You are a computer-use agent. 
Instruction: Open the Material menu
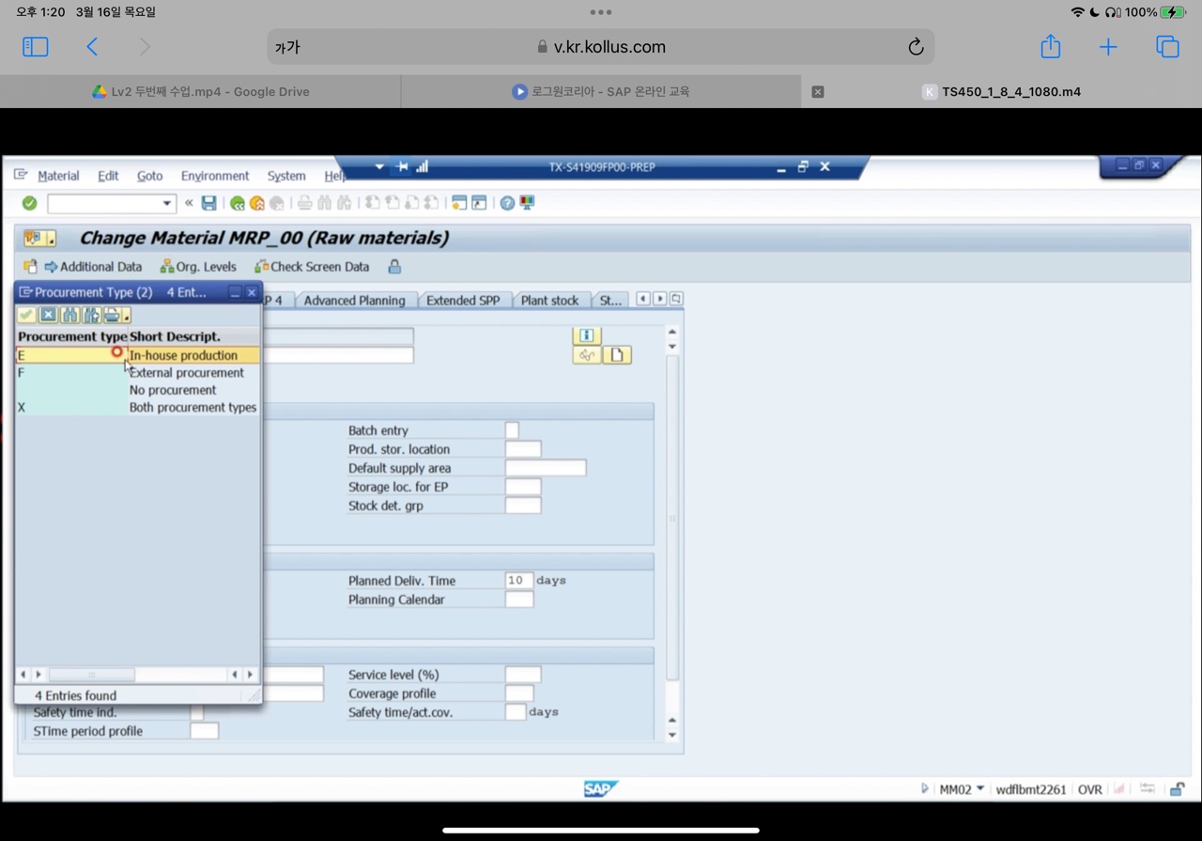pyautogui.click(x=58, y=176)
